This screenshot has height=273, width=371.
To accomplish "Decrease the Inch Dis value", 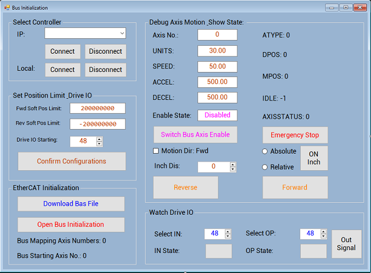I will 233,169.
